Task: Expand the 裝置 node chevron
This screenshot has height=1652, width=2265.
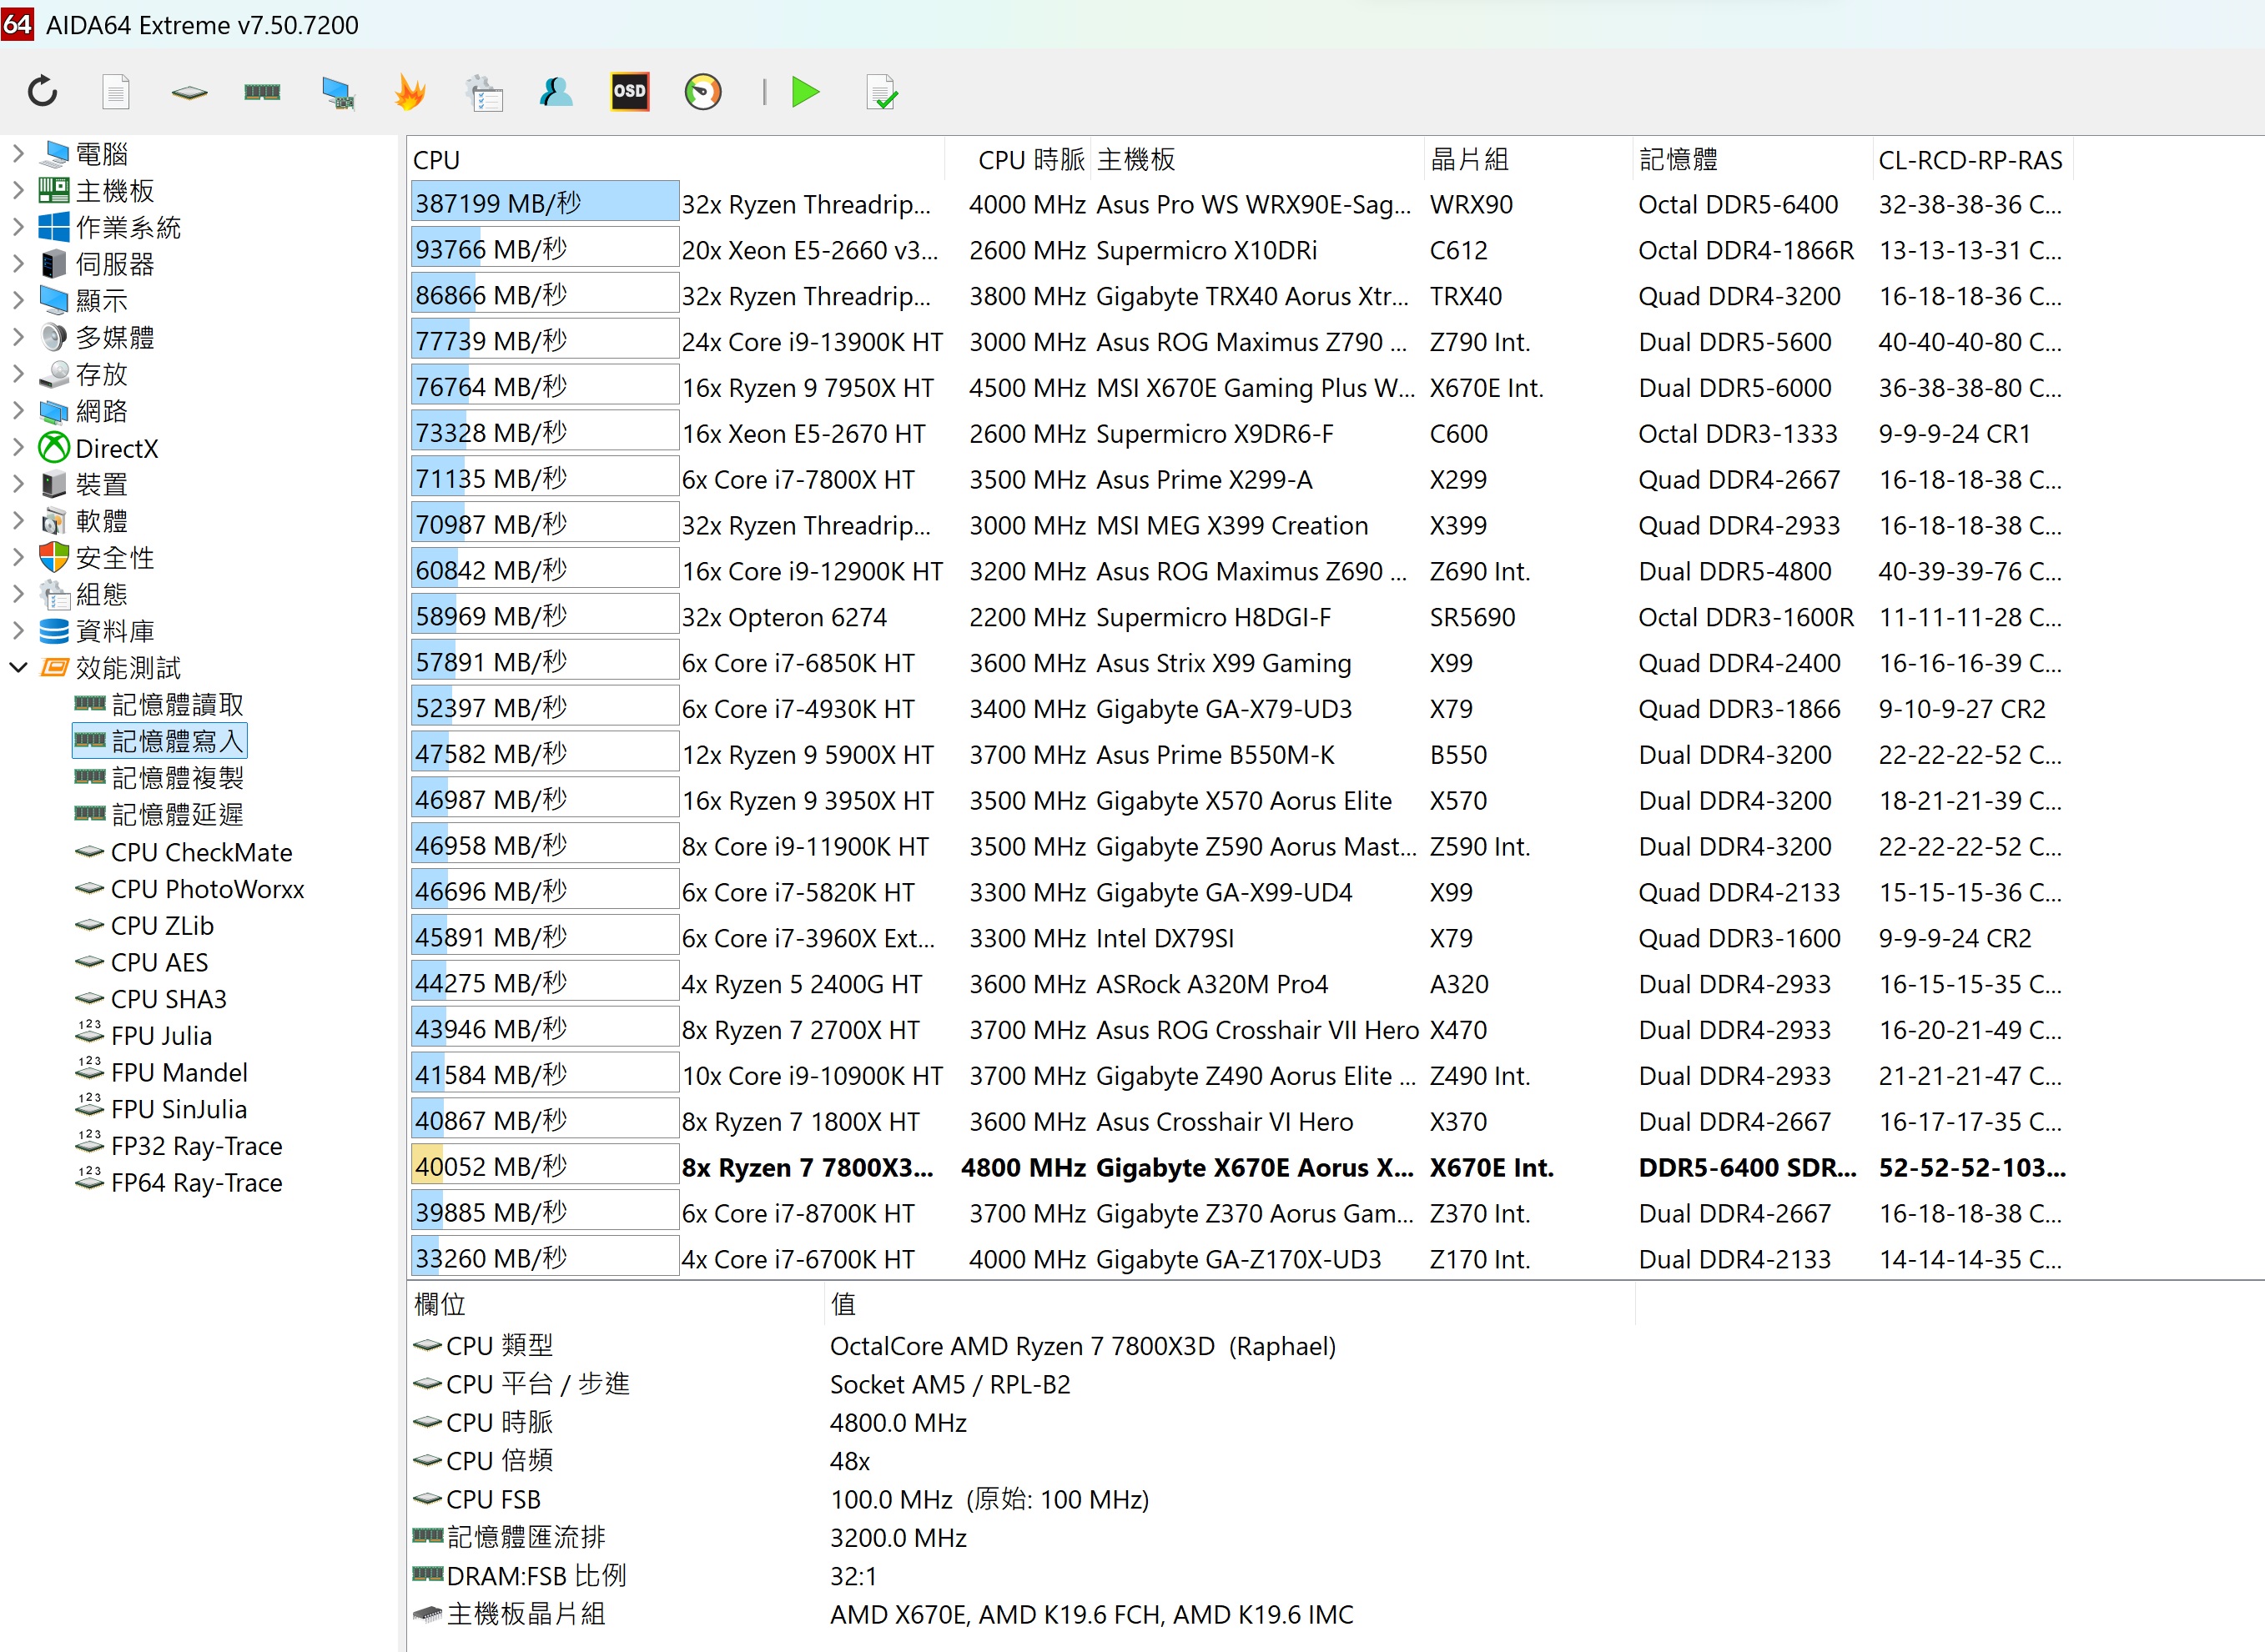Action: pyautogui.click(x=18, y=484)
